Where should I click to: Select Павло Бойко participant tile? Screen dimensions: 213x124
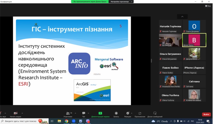click(170, 68)
